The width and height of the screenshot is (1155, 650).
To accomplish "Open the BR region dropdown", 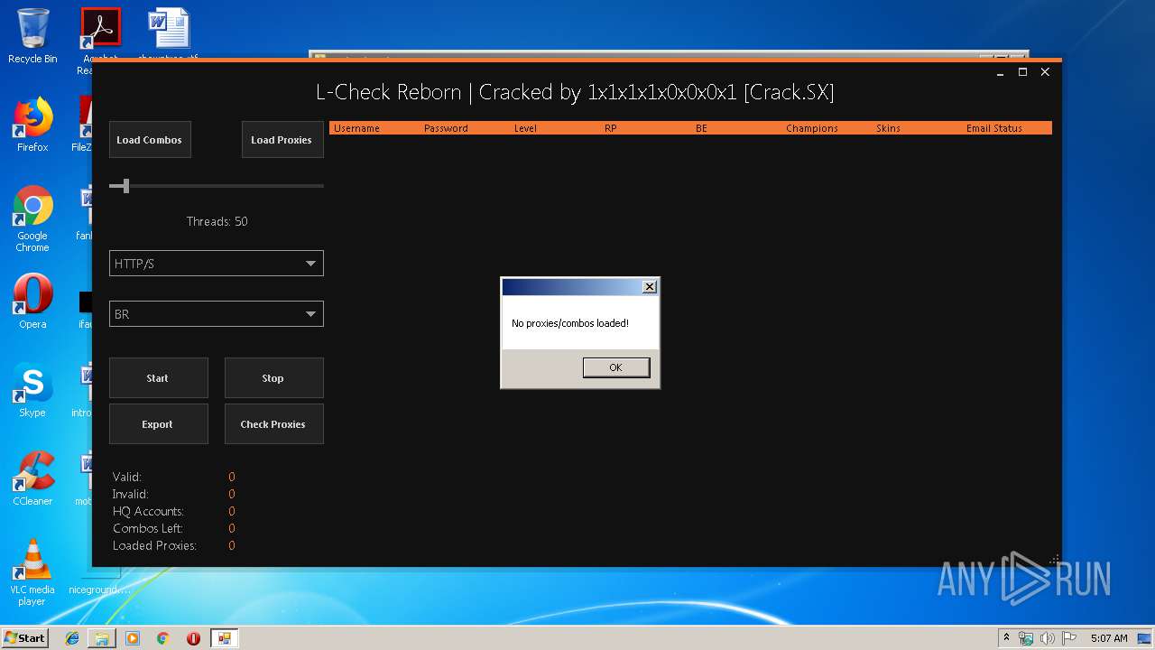I will point(217,314).
